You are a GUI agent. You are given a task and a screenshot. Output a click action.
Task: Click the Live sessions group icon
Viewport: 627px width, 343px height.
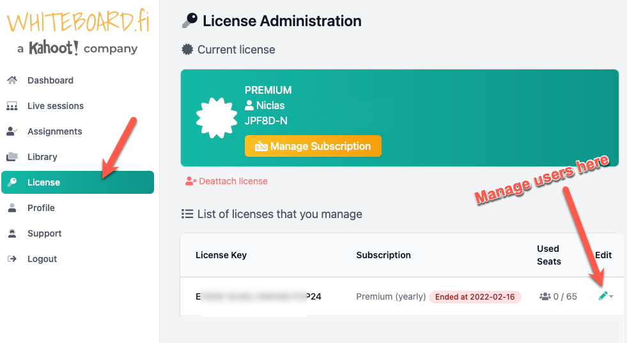pyautogui.click(x=12, y=106)
